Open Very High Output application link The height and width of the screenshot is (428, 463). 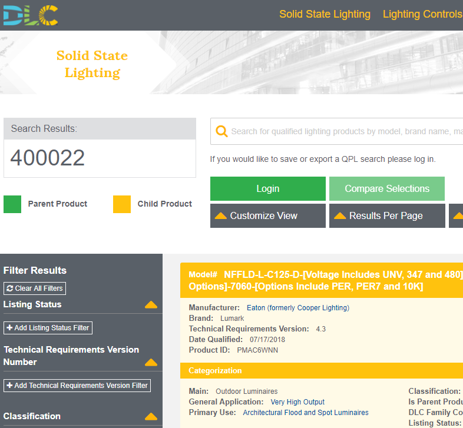coord(297,402)
